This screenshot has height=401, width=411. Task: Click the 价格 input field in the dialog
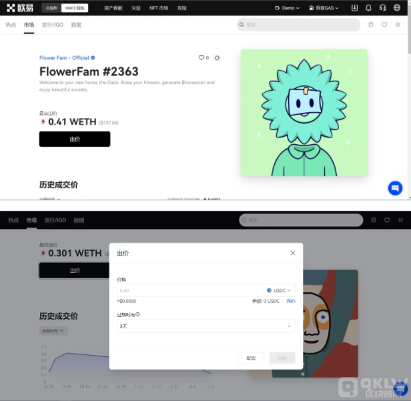(x=187, y=290)
